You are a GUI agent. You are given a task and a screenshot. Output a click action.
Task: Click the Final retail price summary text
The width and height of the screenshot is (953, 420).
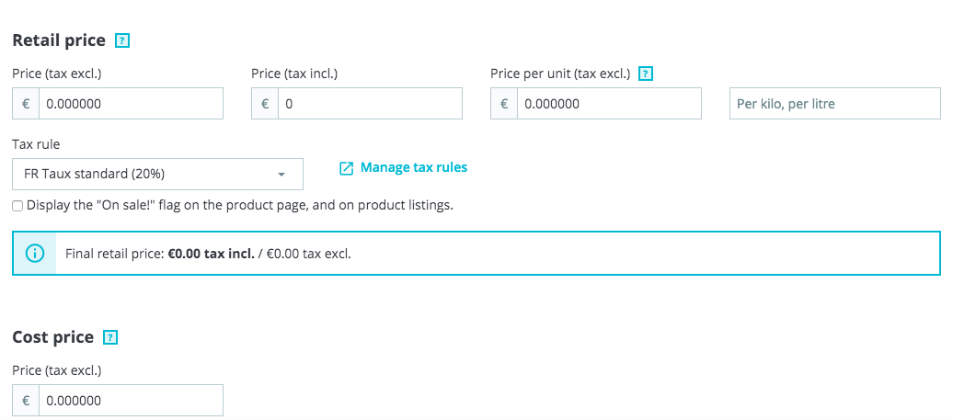tap(208, 254)
